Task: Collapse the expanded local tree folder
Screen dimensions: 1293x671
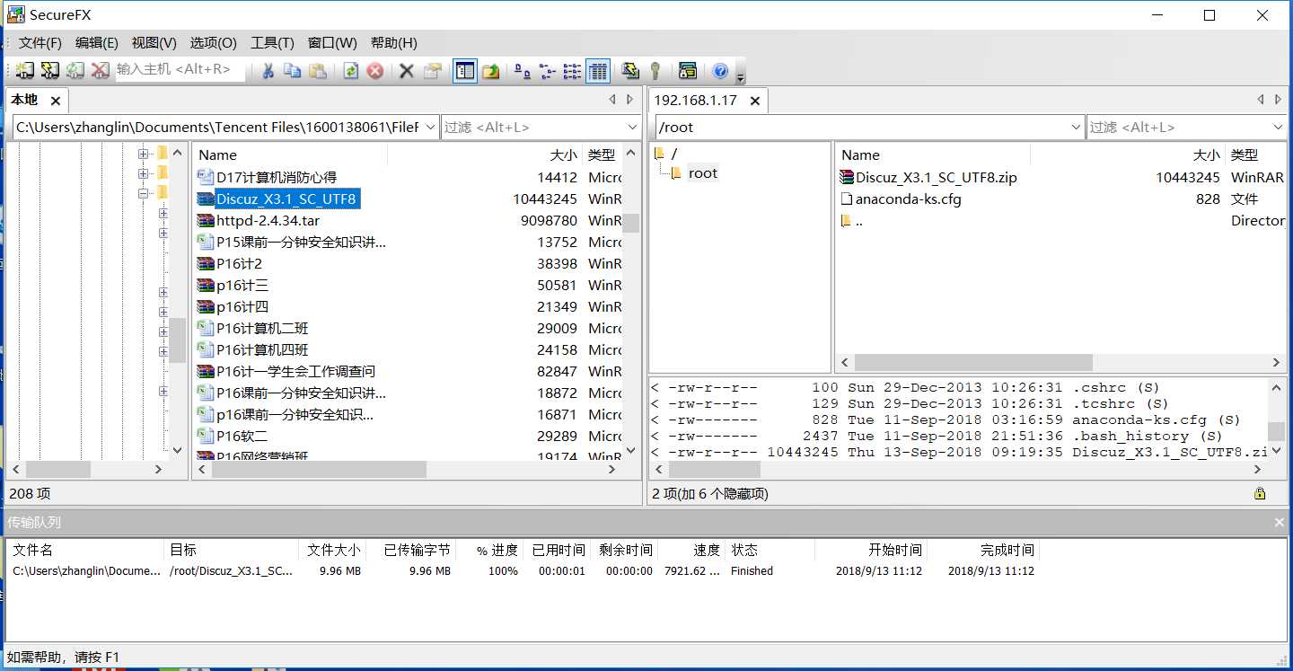Action: [x=143, y=193]
